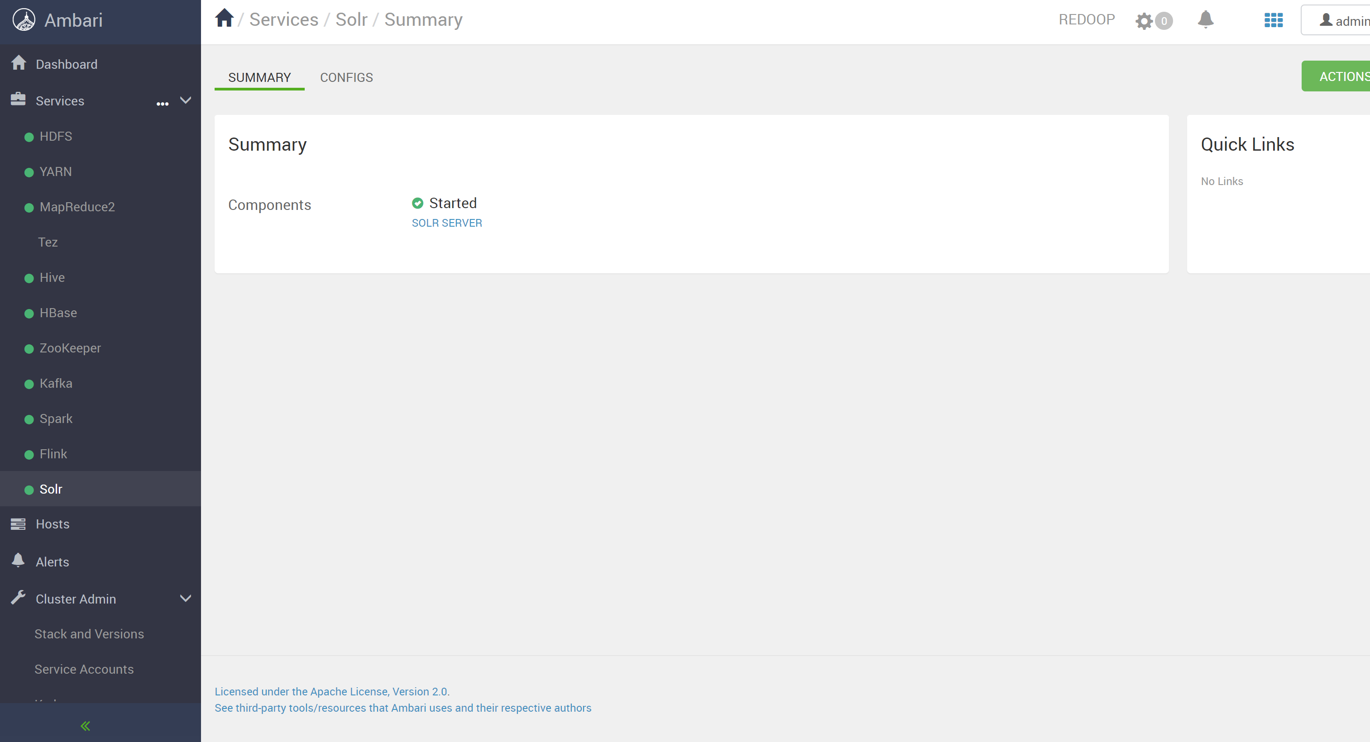
Task: Open Services three-dots actions menu
Action: point(162,104)
